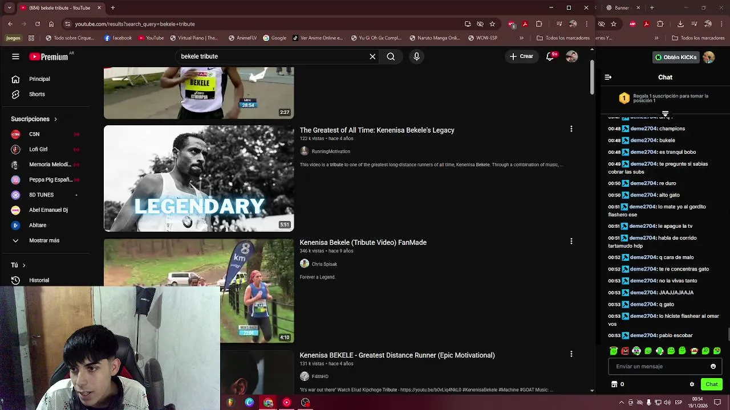Pick the angry red emote

tap(625, 351)
